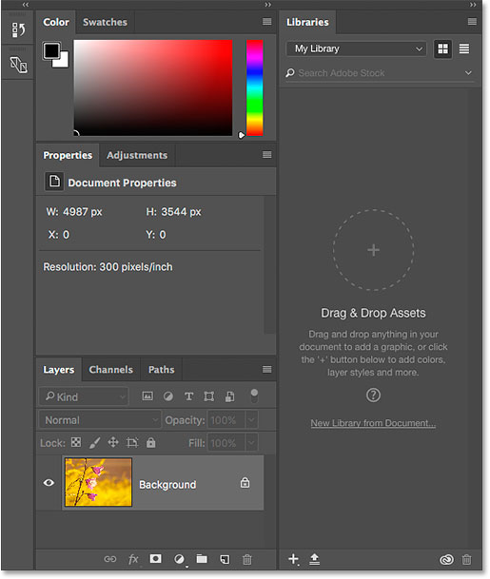The height and width of the screenshot is (579, 490).
Task: Select the Color tab
Action: pos(56,22)
